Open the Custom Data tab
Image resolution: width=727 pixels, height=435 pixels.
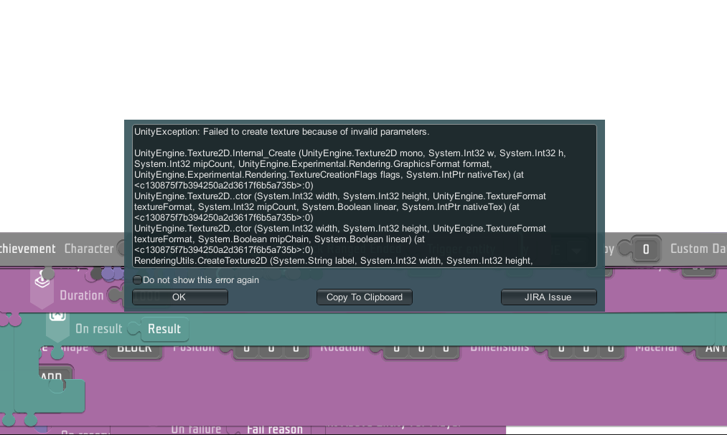tap(698, 249)
